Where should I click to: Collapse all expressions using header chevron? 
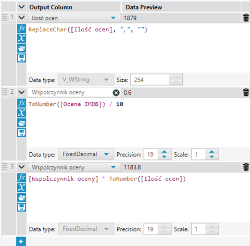(x=21, y=7)
